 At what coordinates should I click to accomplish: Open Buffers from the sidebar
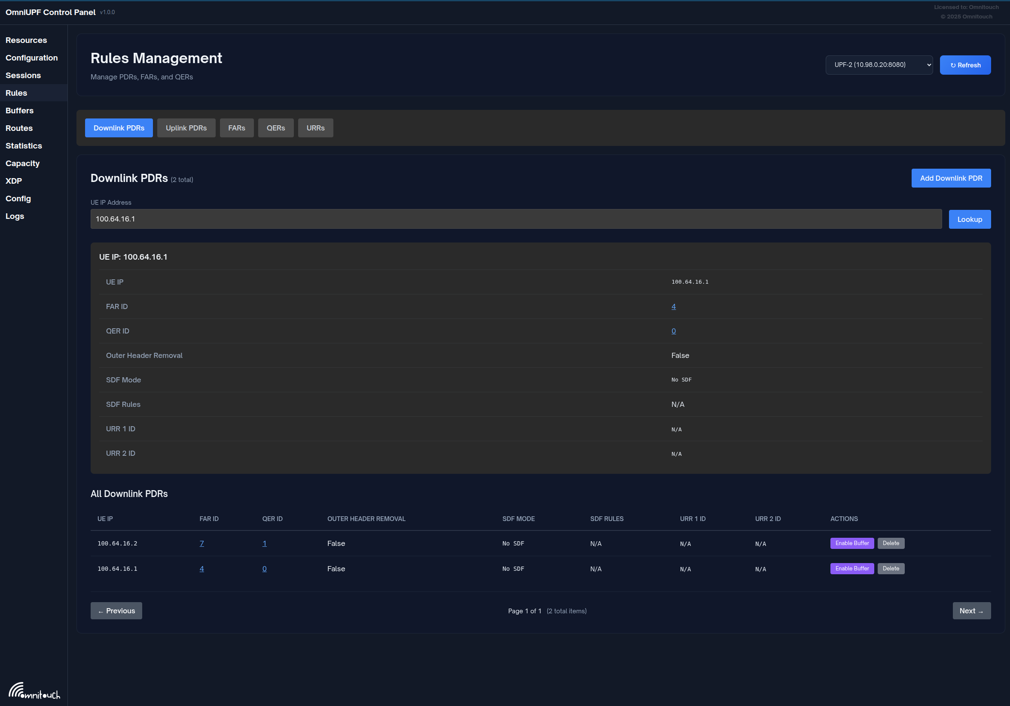[x=19, y=110]
